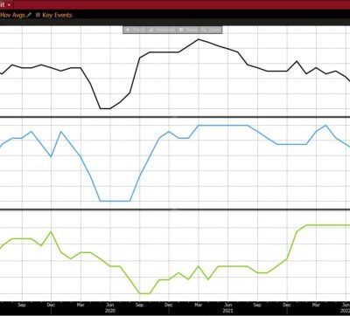Image resolution: width=350 pixels, height=316 pixels.
Task: Click the Key Events label
Action: (x=57, y=15)
